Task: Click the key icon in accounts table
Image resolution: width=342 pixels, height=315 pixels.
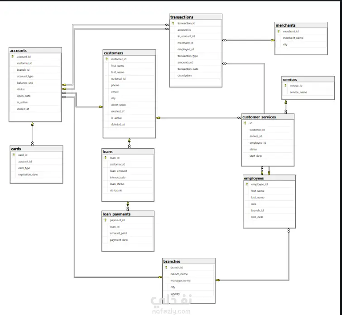Action: [13, 57]
